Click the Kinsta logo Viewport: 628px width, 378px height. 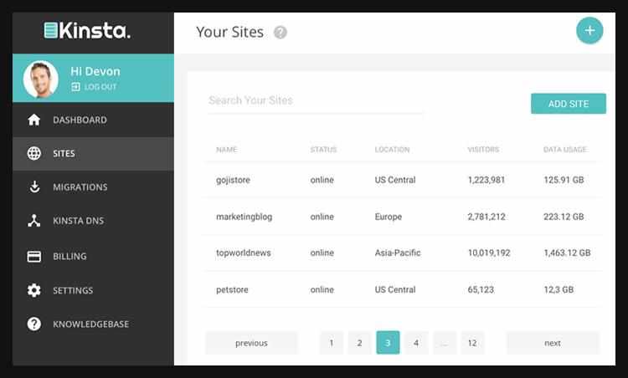(x=88, y=31)
